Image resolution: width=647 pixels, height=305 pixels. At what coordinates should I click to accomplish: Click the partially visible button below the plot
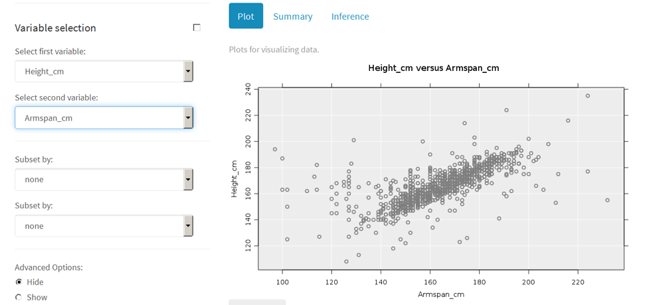click(257, 302)
